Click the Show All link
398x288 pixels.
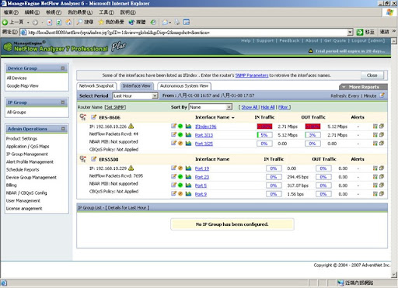click(x=250, y=107)
